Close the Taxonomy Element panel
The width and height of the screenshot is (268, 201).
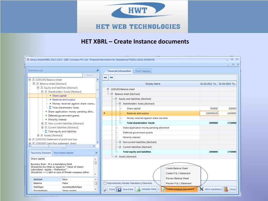pos(96,153)
